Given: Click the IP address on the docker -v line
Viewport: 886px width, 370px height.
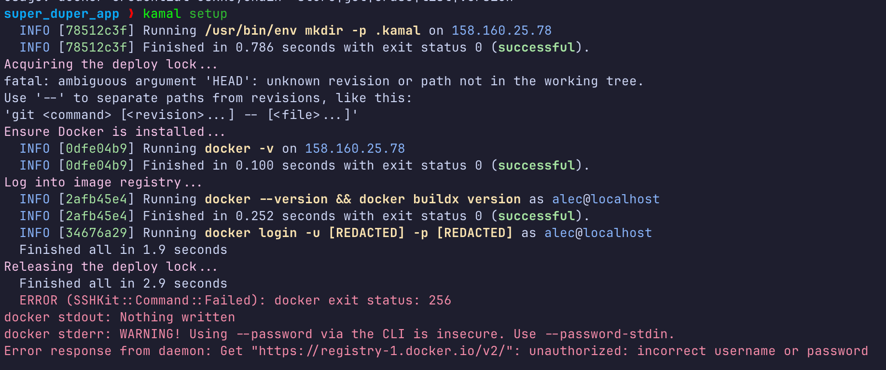Looking at the screenshot, I should click(x=355, y=149).
